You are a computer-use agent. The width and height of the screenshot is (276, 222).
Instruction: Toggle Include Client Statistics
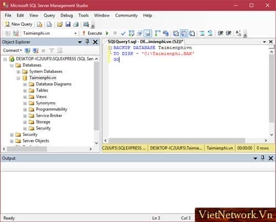click(x=166, y=33)
